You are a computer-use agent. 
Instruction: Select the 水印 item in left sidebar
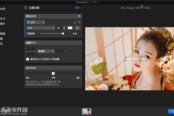3,9
